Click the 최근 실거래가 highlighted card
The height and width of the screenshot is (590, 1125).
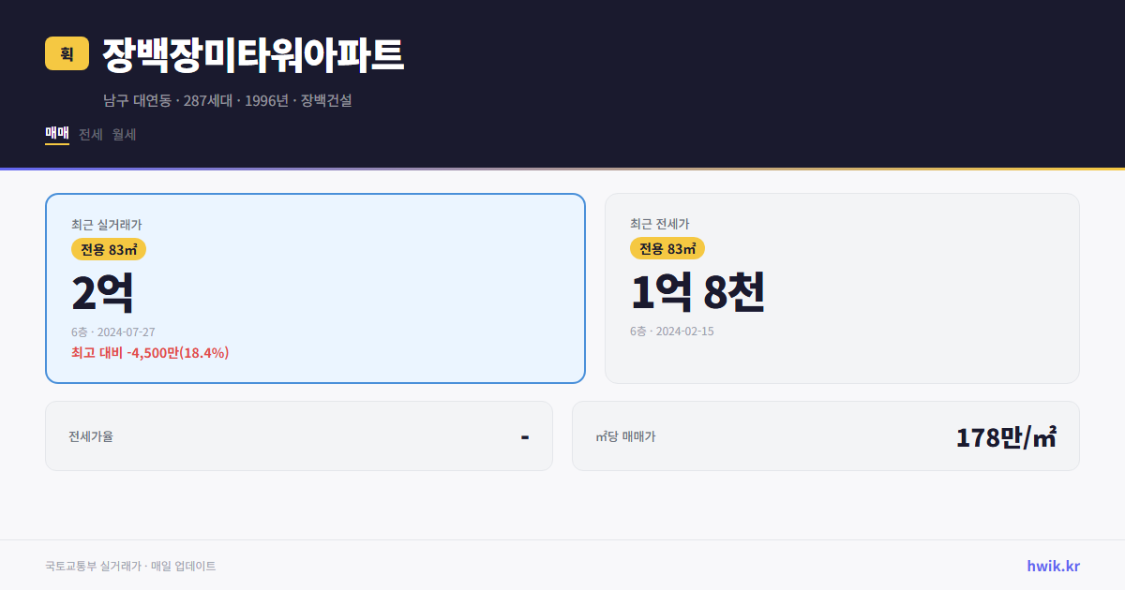click(314, 288)
